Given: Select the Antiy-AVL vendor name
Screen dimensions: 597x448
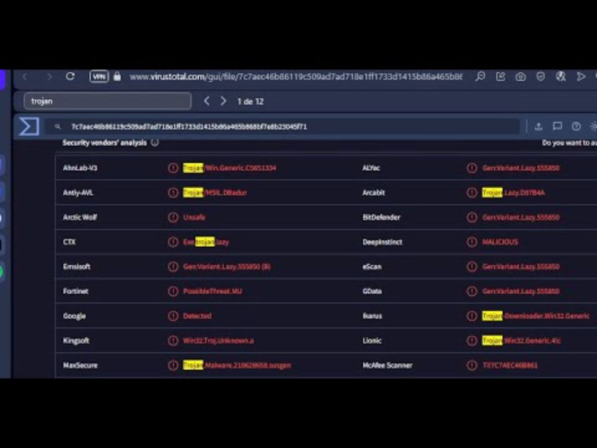Looking at the screenshot, I should (78, 192).
